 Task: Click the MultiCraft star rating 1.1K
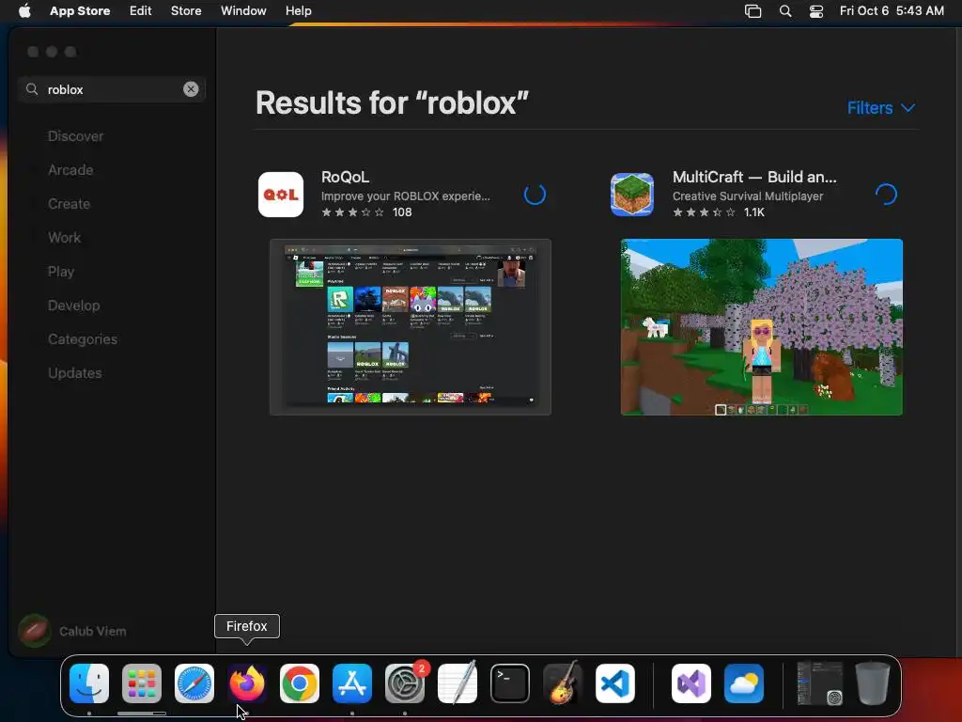(719, 212)
